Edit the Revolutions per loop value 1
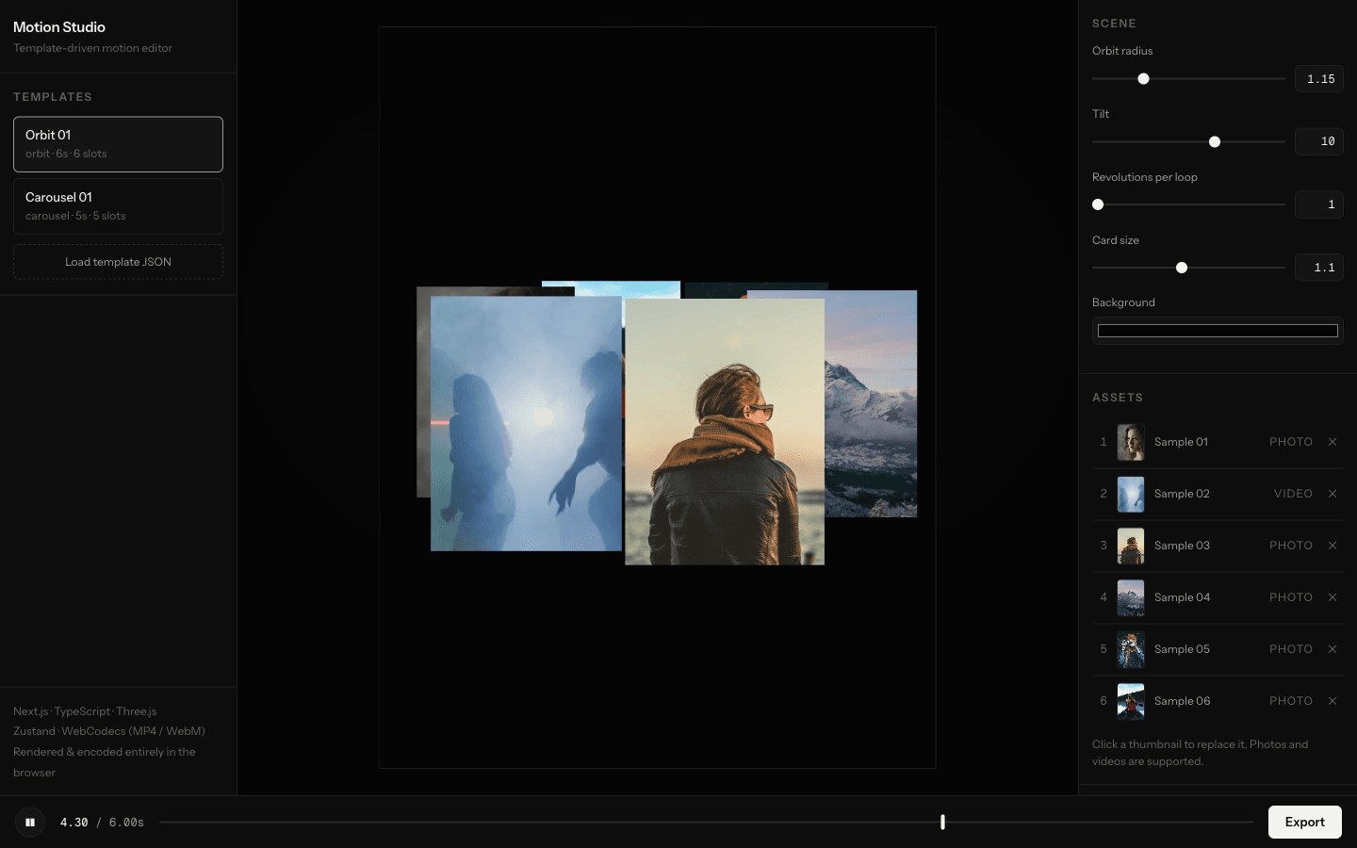The height and width of the screenshot is (848, 1357). pyautogui.click(x=1319, y=204)
